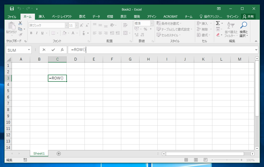Expand the formula bar with chevron

256,50
